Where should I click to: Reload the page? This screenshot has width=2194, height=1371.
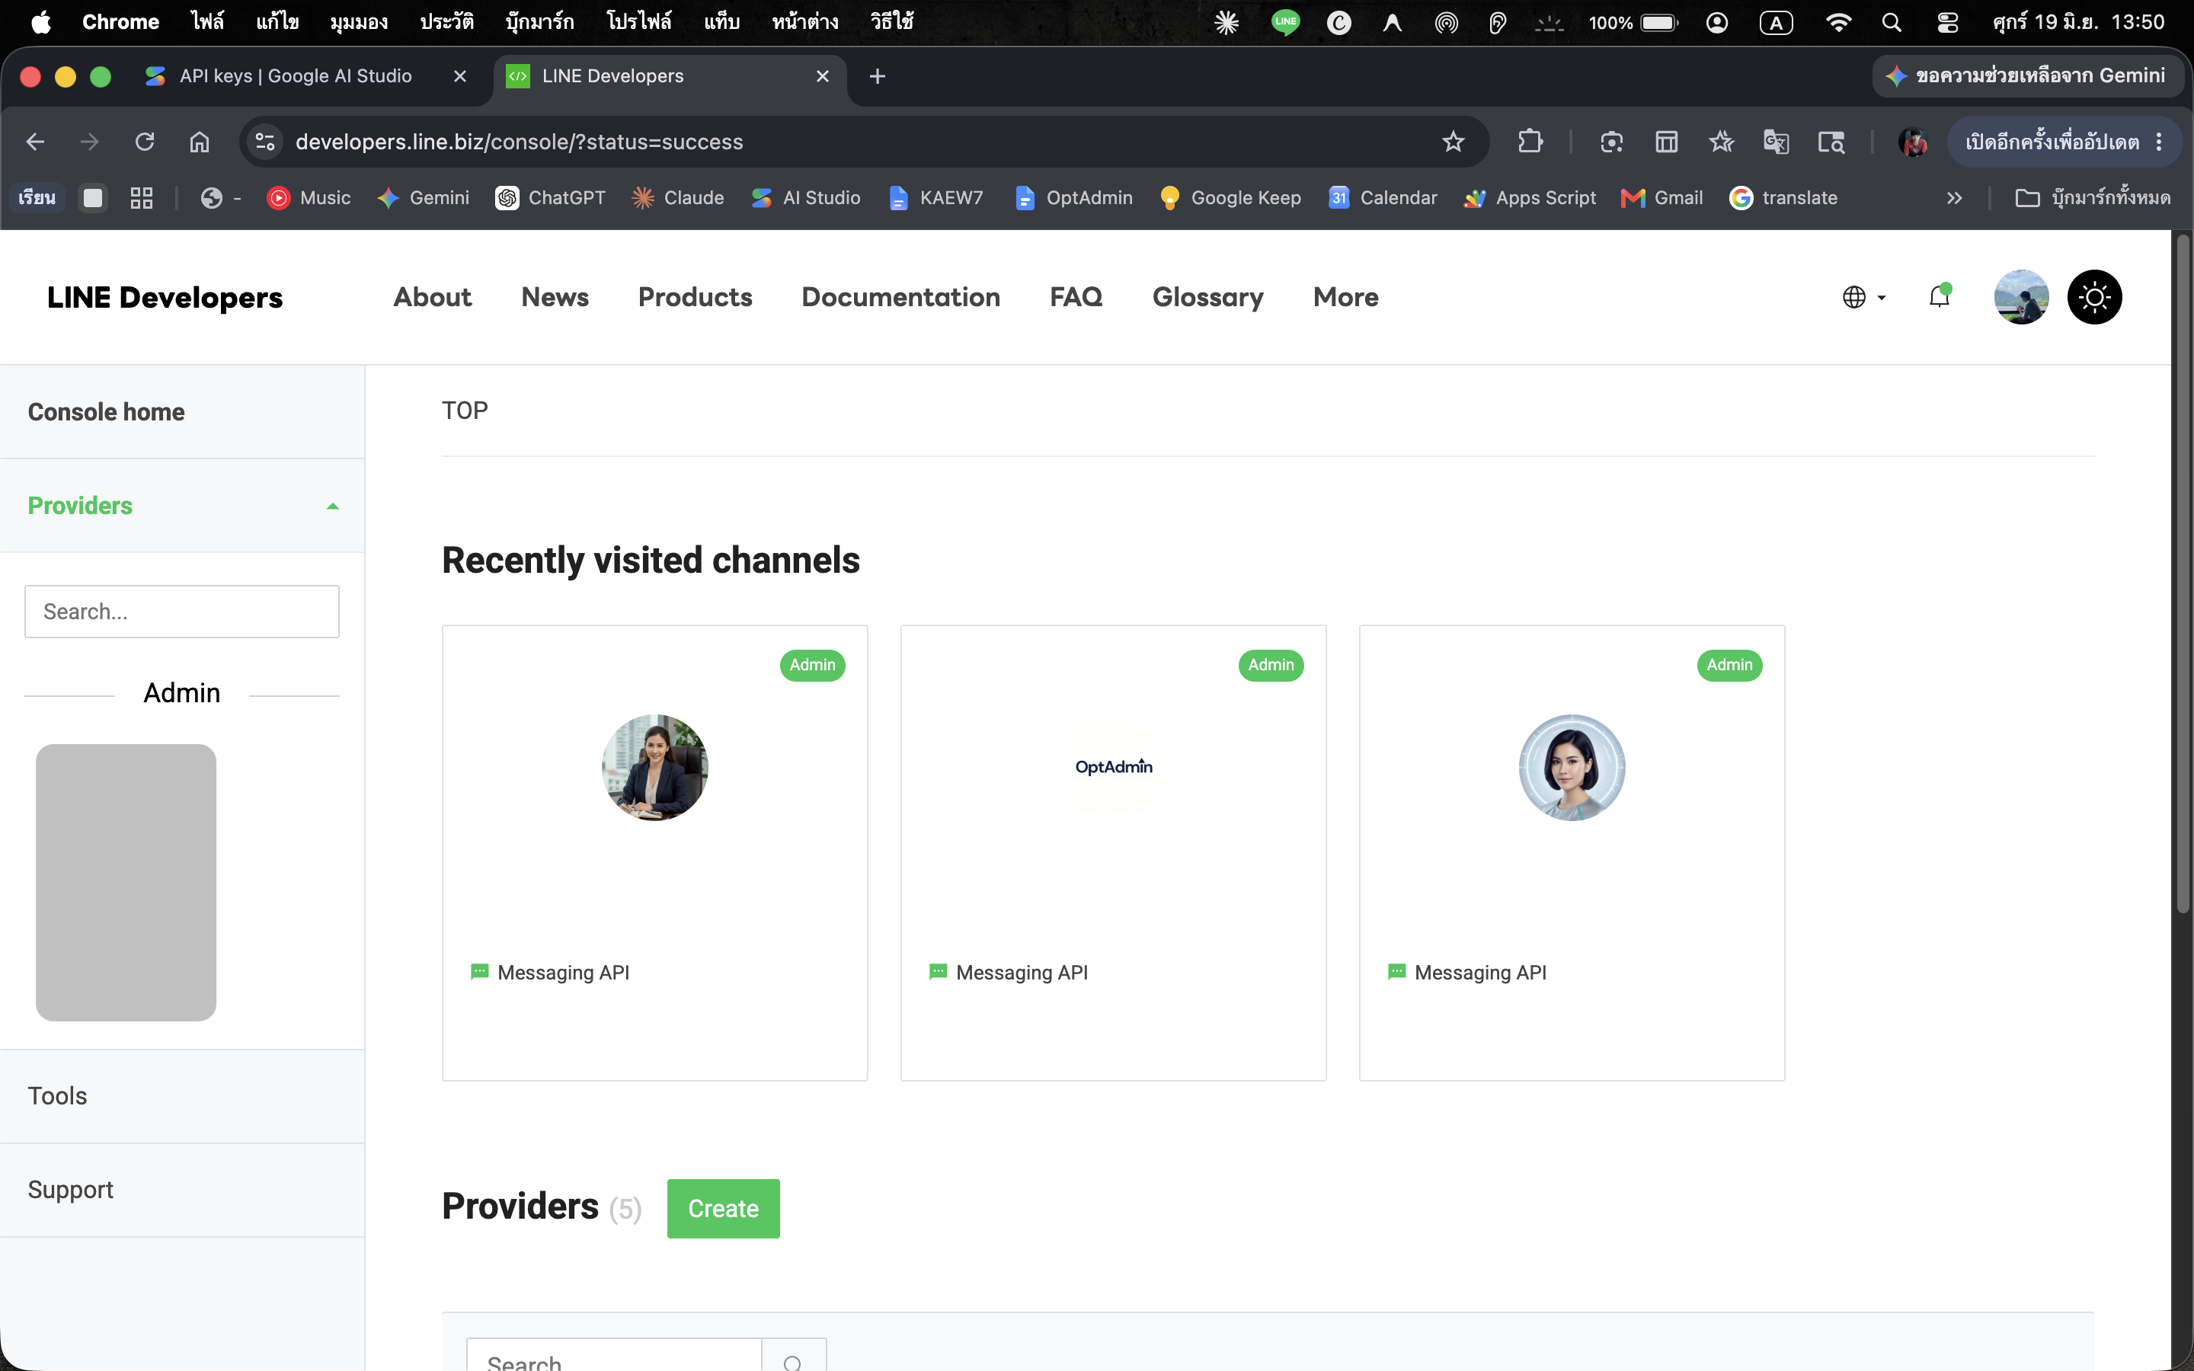pyautogui.click(x=145, y=142)
